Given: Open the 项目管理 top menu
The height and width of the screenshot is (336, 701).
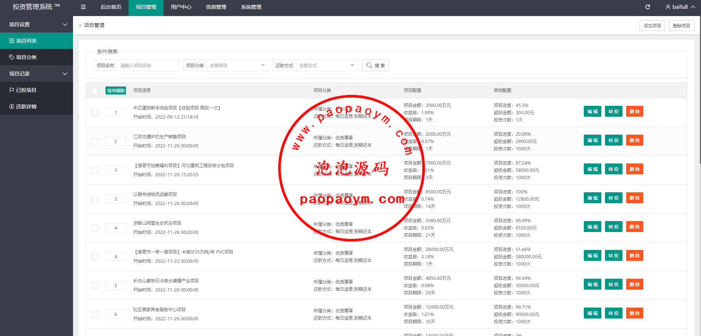Looking at the screenshot, I should click(146, 7).
